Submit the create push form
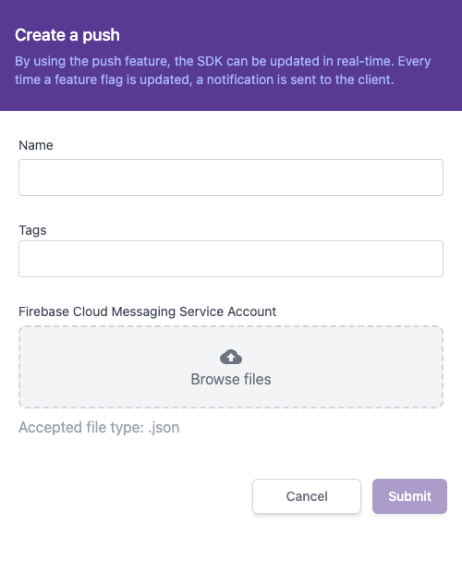462x561 pixels. pyautogui.click(x=409, y=496)
